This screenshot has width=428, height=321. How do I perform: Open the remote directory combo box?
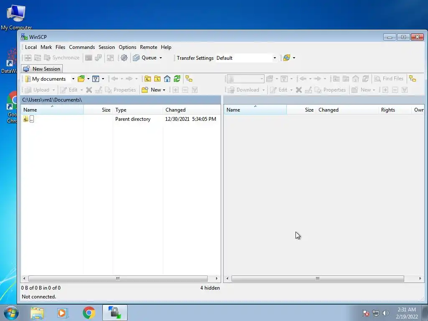point(245,79)
